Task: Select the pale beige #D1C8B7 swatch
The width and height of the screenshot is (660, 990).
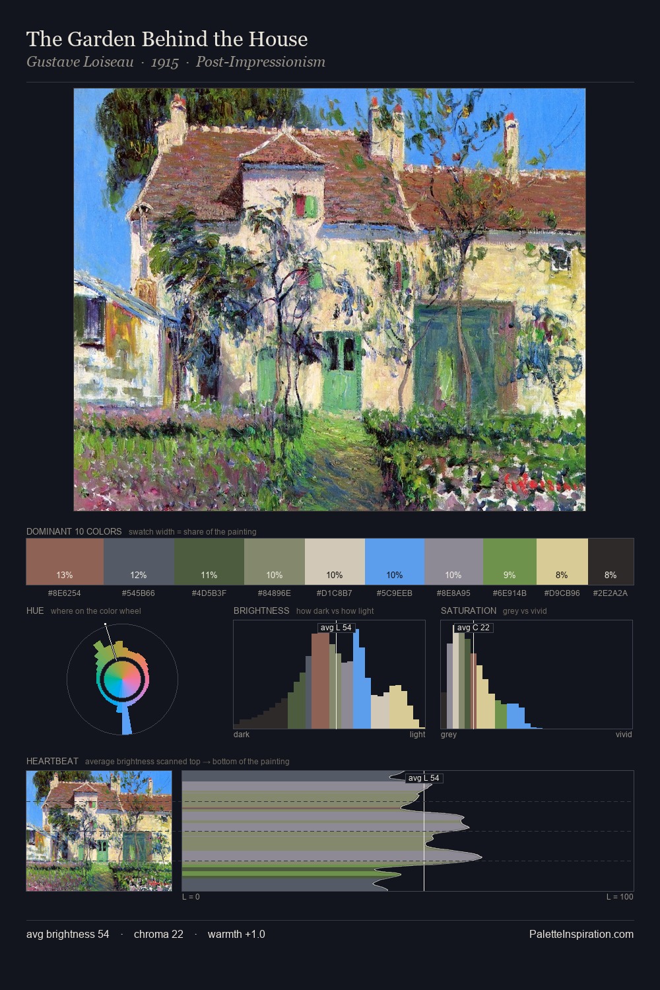Action: click(335, 562)
